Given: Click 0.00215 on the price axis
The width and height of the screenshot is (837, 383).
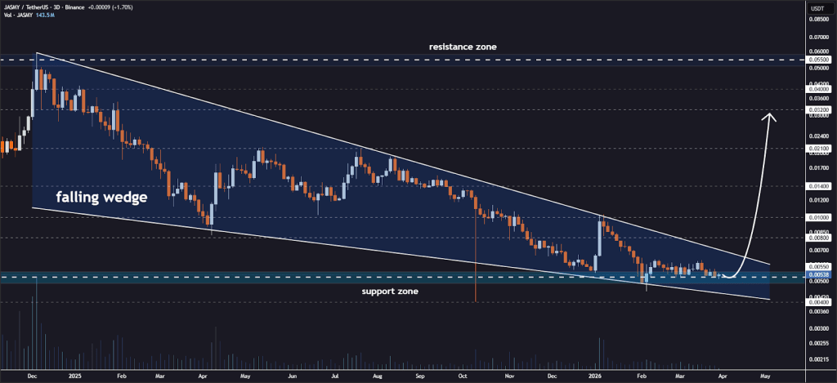Looking at the screenshot, I should [817, 360].
